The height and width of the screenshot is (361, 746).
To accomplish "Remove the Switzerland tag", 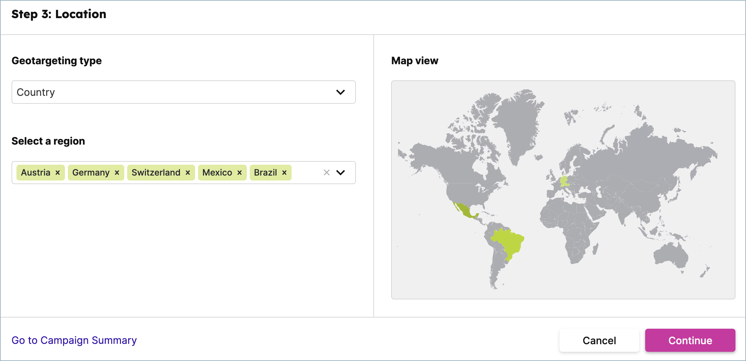I will coord(188,173).
